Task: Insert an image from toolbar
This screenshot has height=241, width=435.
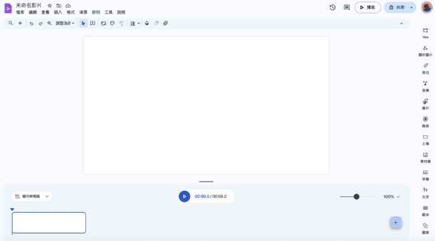Action: pyautogui.click(x=103, y=24)
